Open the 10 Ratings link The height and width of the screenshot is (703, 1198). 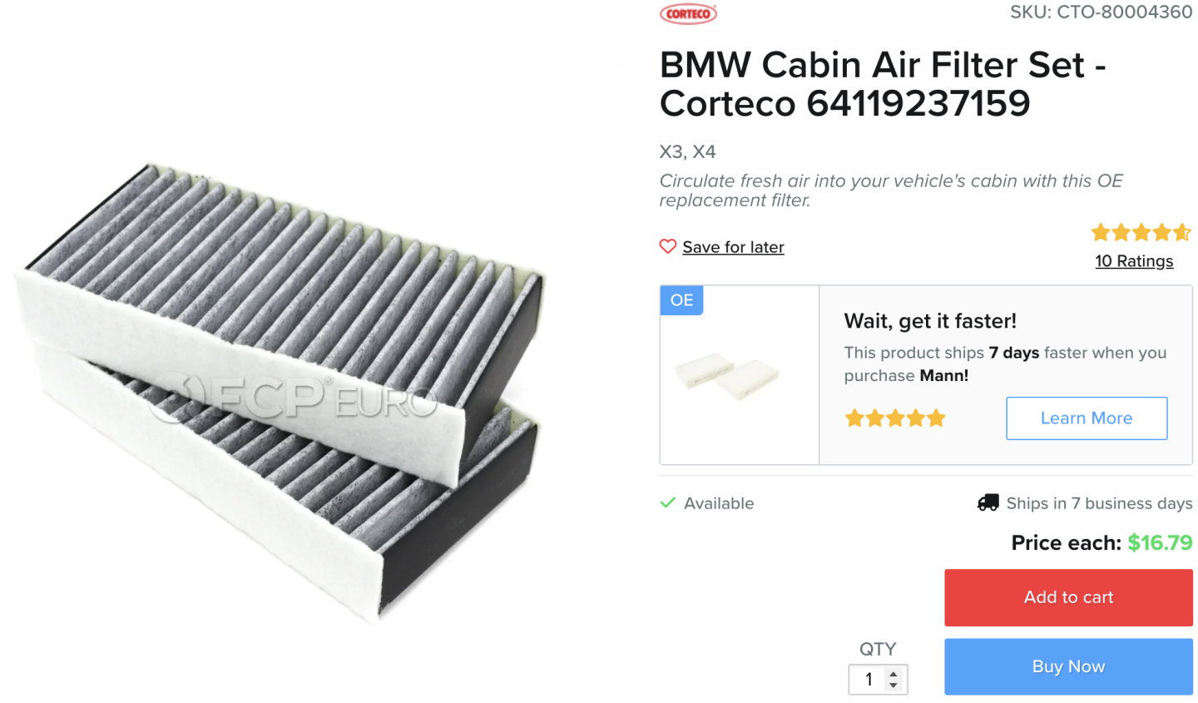tap(1134, 261)
